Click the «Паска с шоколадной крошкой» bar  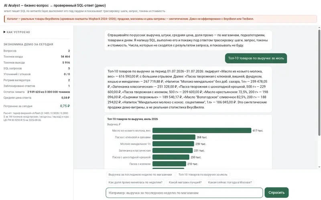pos(171,157)
